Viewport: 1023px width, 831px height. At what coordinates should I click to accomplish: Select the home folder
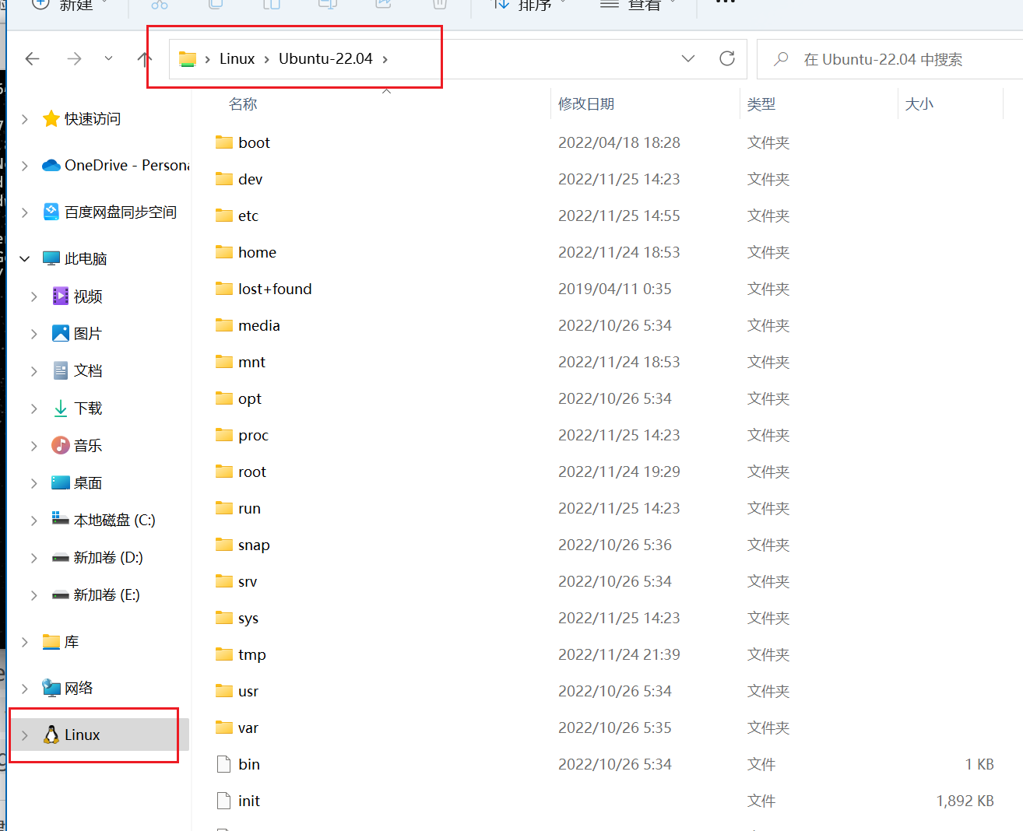pyautogui.click(x=257, y=252)
